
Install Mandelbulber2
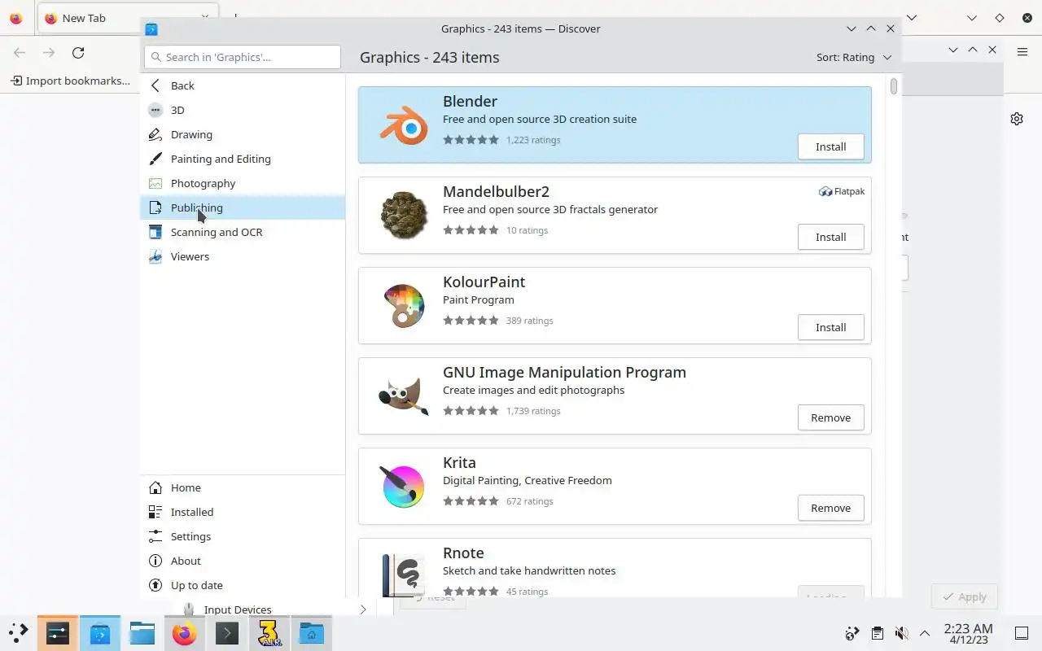tap(830, 238)
